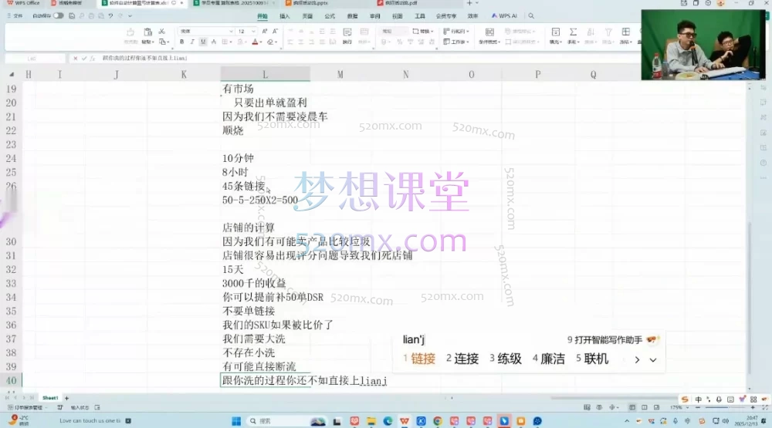Click the cell name box
The height and width of the screenshot is (428, 772).
click(35, 58)
